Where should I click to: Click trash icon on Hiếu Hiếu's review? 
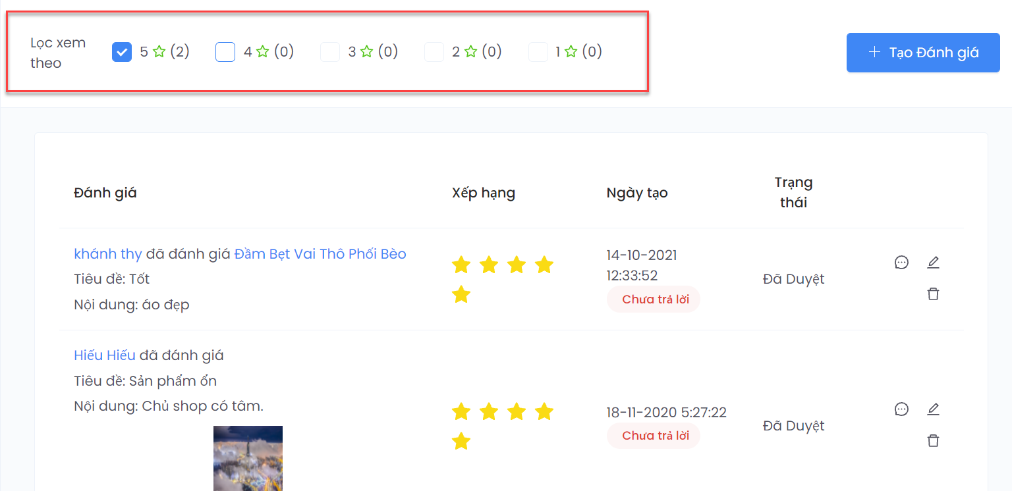pos(933,440)
